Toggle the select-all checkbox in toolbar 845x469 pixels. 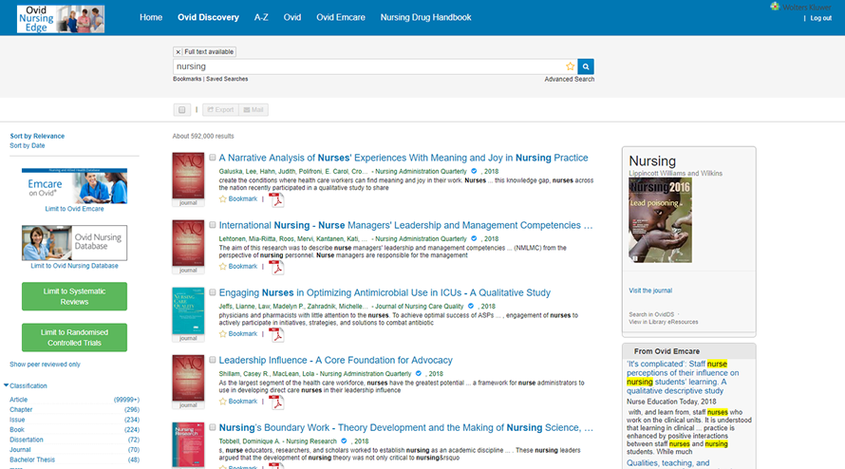(182, 110)
